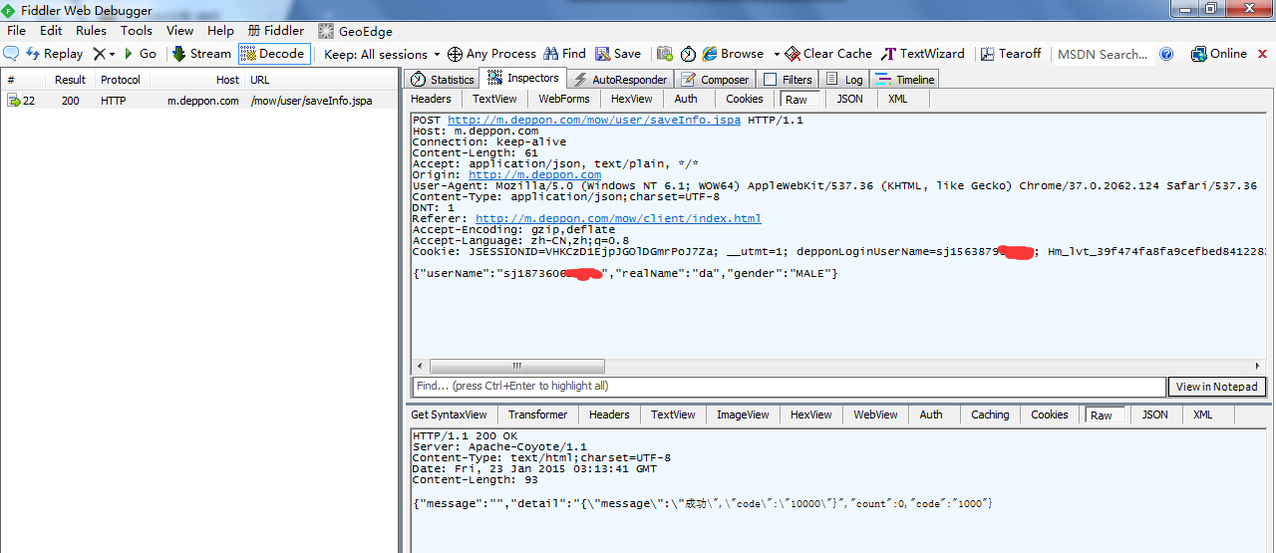
Task: Open the TextWizard tool
Action: click(x=923, y=54)
